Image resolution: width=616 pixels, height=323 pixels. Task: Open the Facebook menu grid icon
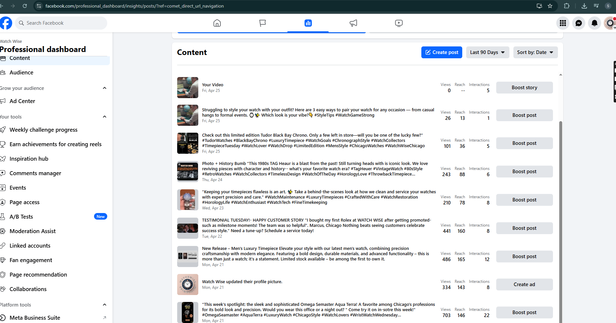tap(563, 23)
